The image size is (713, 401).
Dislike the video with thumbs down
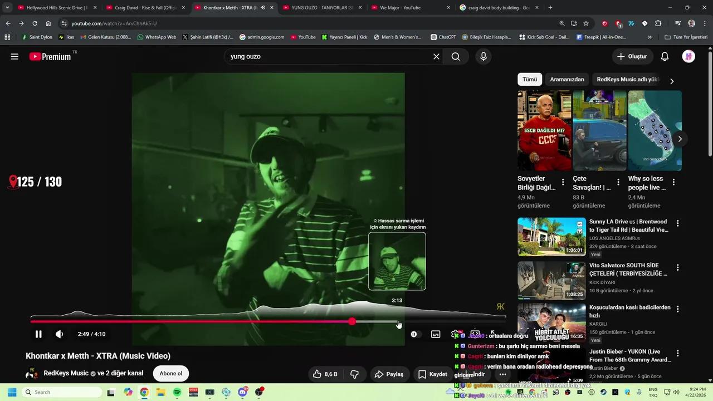[x=355, y=374]
